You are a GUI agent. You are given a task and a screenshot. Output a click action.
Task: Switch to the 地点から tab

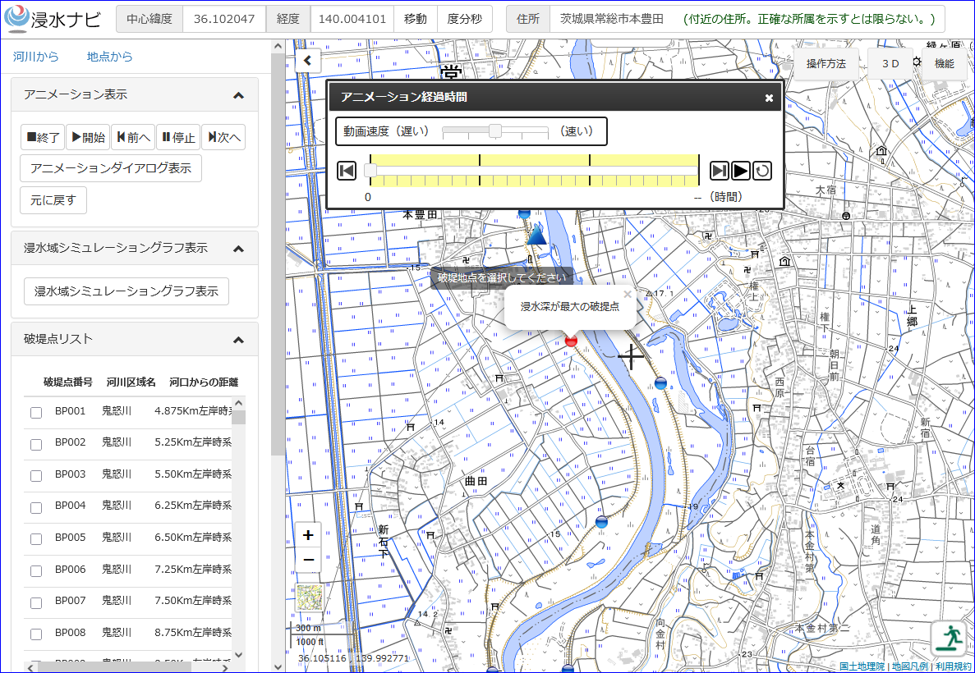coord(110,57)
